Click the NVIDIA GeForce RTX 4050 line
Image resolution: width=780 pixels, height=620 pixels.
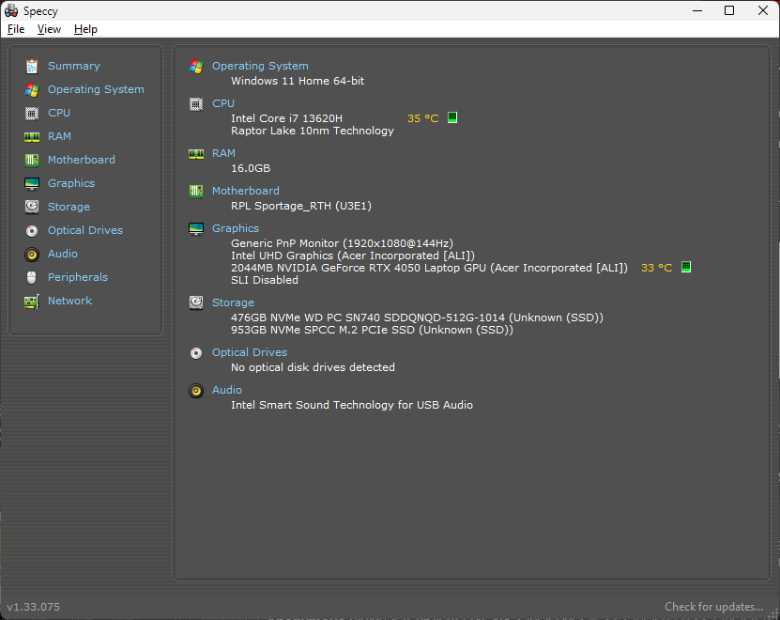pyautogui.click(x=429, y=268)
